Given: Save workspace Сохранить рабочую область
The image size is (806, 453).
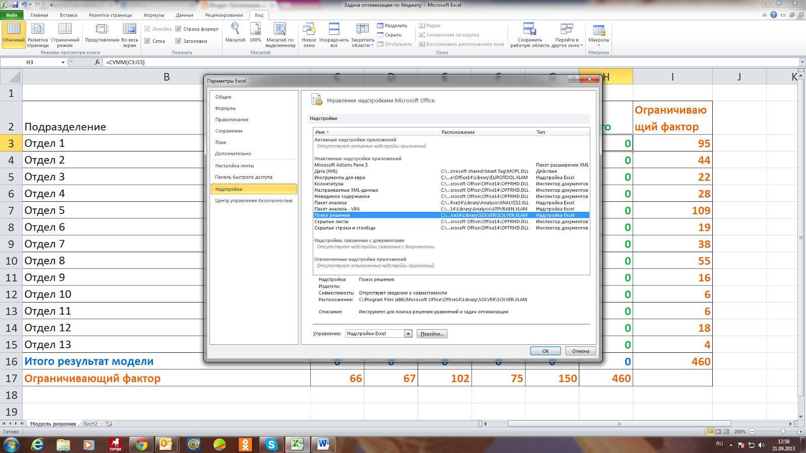Looking at the screenshot, I should pos(530,35).
